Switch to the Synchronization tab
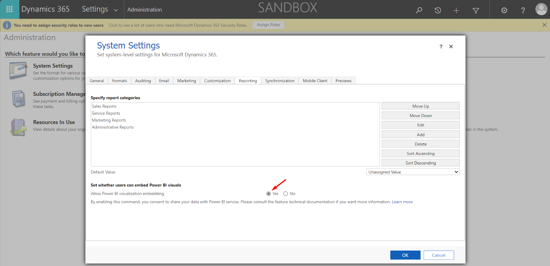The height and width of the screenshot is (266, 550). [x=280, y=81]
